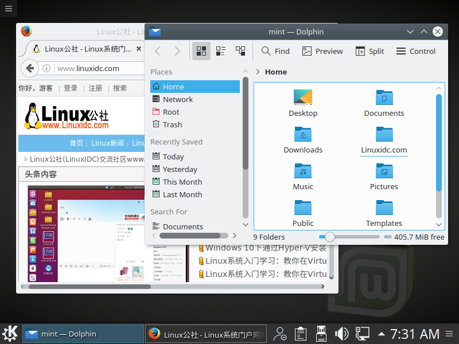459x344 pixels.
Task: Click the 405.7 MiB free space indicator
Action: 414,237
